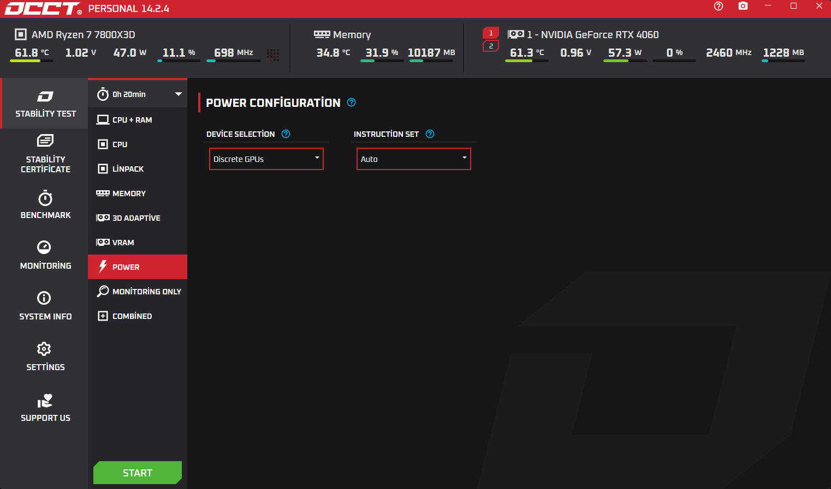This screenshot has width=831, height=489.
Task: Show help for Device Selection
Action: click(x=286, y=134)
